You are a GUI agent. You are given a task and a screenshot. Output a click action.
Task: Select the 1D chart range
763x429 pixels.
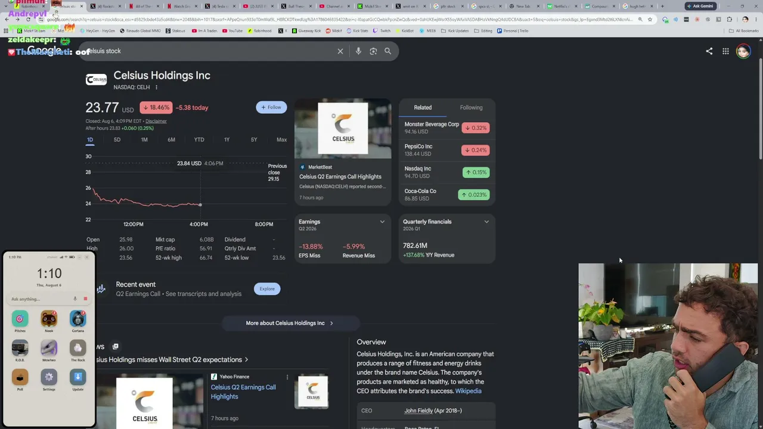coord(90,139)
